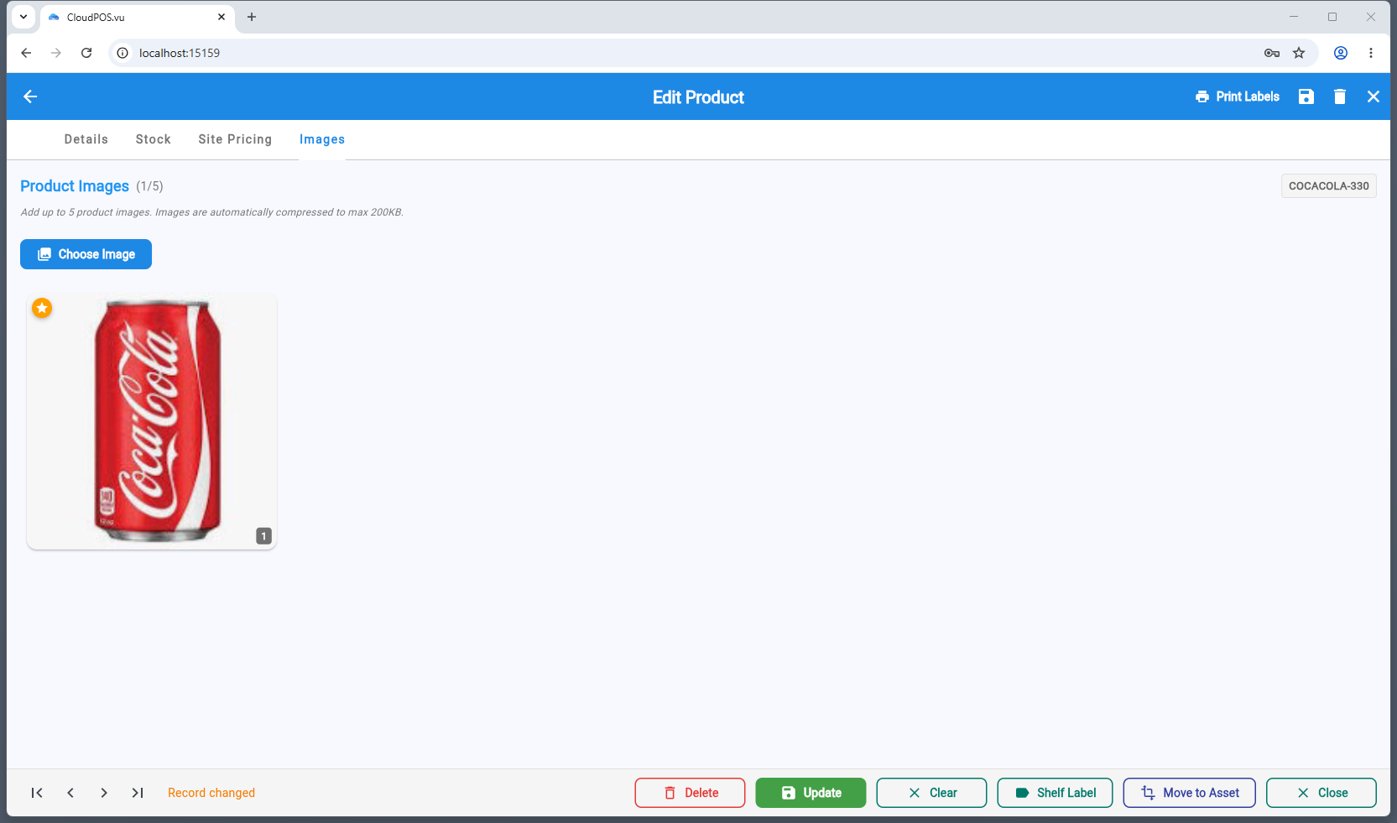The width and height of the screenshot is (1397, 823).
Task: Select the Images tab
Action: [x=322, y=139]
